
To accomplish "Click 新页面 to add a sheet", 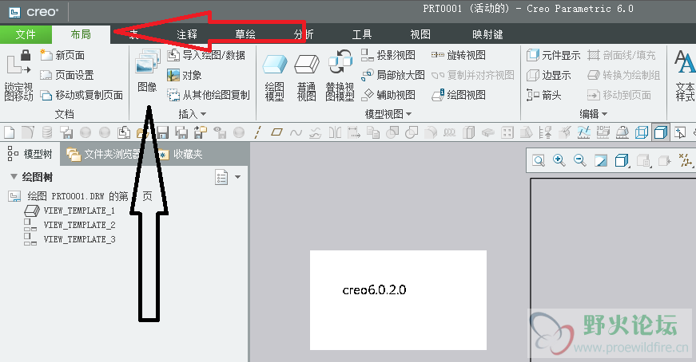I will (62, 55).
